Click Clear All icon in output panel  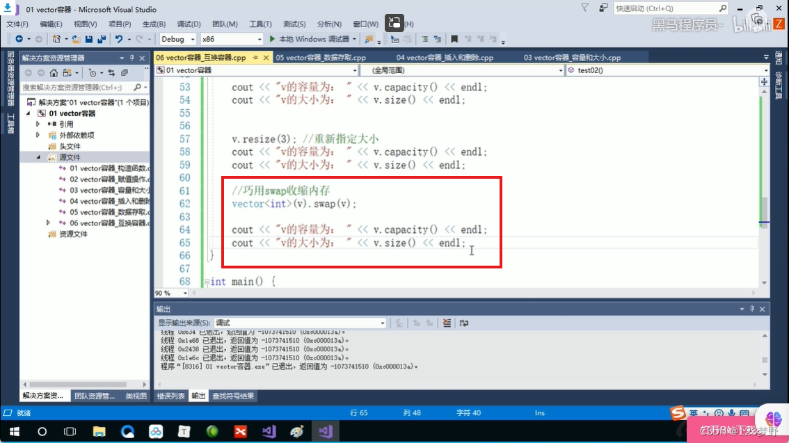(x=447, y=323)
